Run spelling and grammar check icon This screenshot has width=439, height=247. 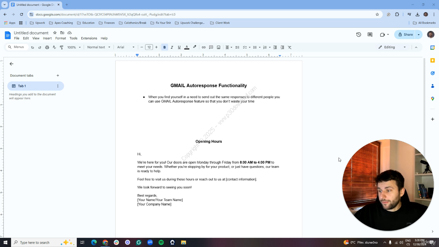54,47
